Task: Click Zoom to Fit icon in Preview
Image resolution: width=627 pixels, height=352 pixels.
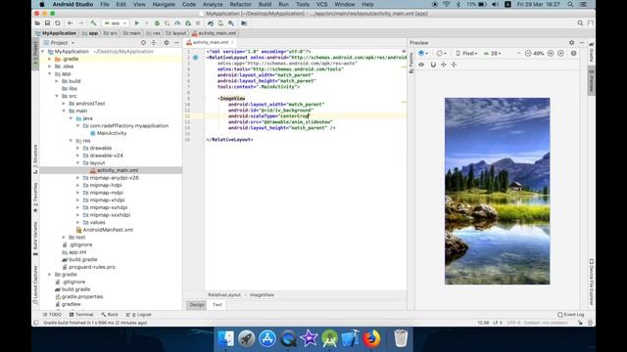Action: point(561,53)
